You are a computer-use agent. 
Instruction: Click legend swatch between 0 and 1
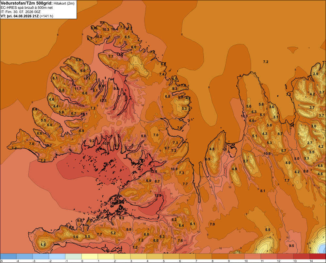point(90,256)
